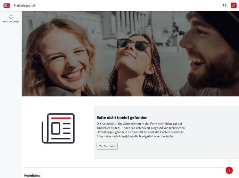Click the horizontal divider above Rechtliches

tap(130, 167)
